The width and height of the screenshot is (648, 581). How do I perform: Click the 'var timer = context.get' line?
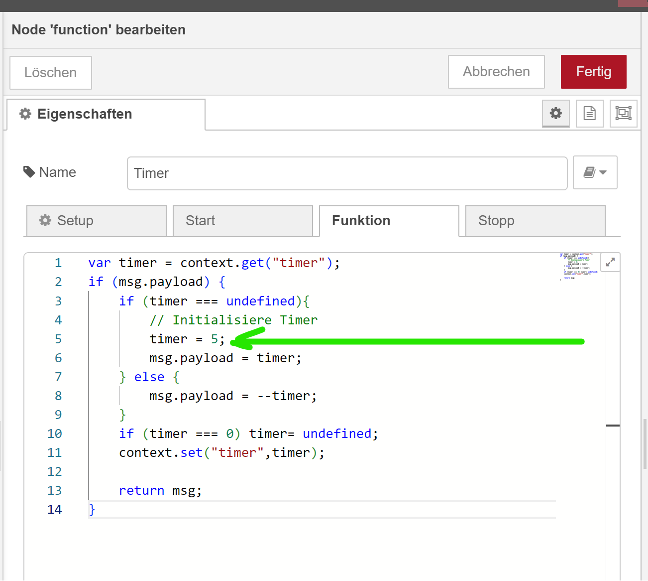(x=214, y=263)
